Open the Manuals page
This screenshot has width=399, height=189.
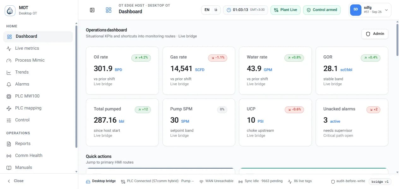38,168
